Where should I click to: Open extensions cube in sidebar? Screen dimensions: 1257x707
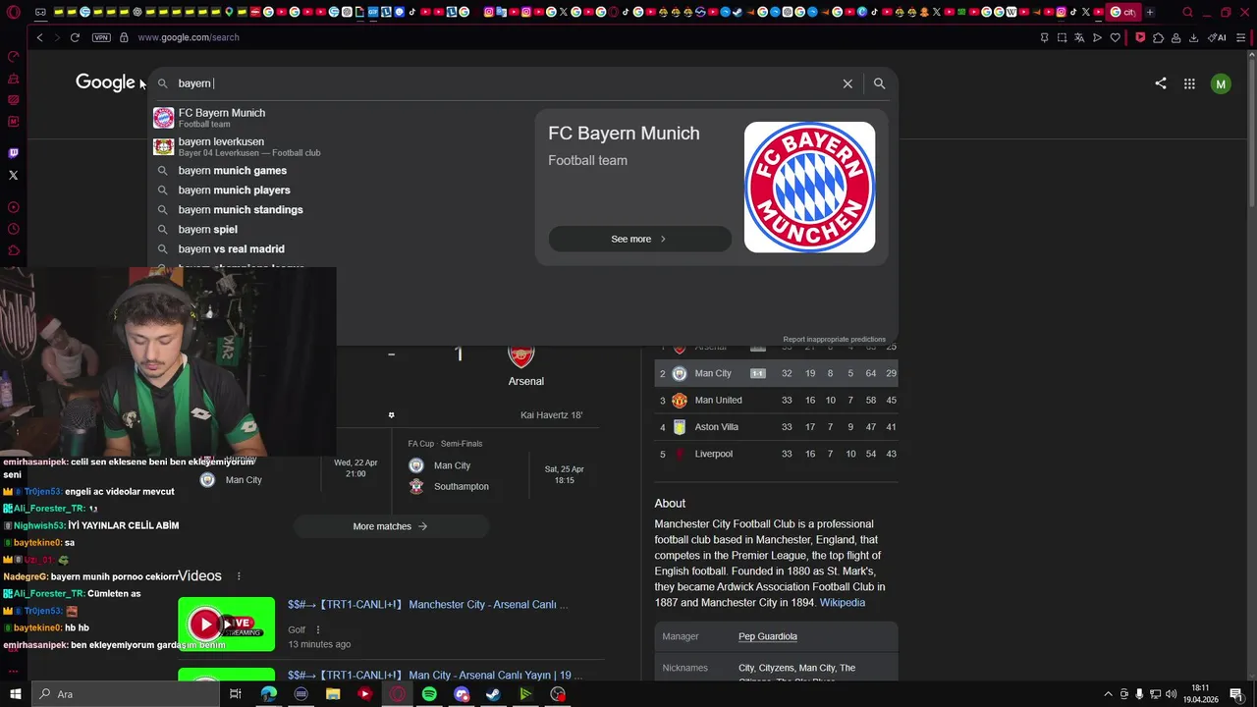click(x=13, y=250)
